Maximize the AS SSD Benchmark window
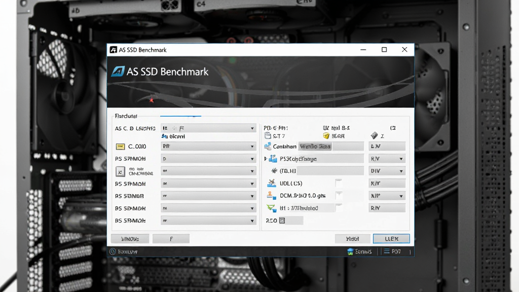This screenshot has height=292, width=519. point(384,50)
